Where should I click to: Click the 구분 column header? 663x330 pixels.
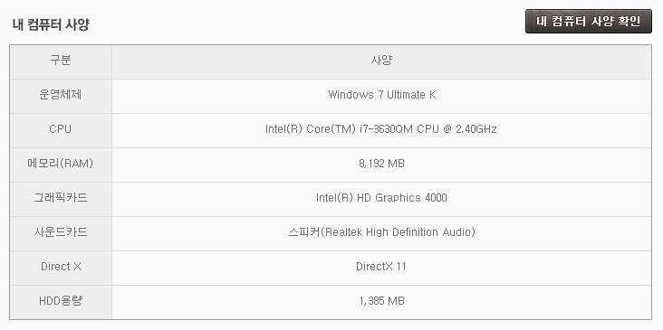tap(61, 61)
